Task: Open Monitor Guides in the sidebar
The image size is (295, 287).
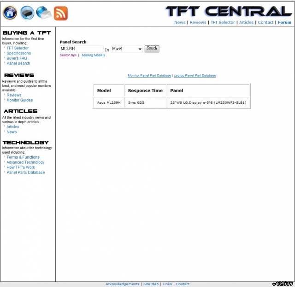Action: [19, 100]
